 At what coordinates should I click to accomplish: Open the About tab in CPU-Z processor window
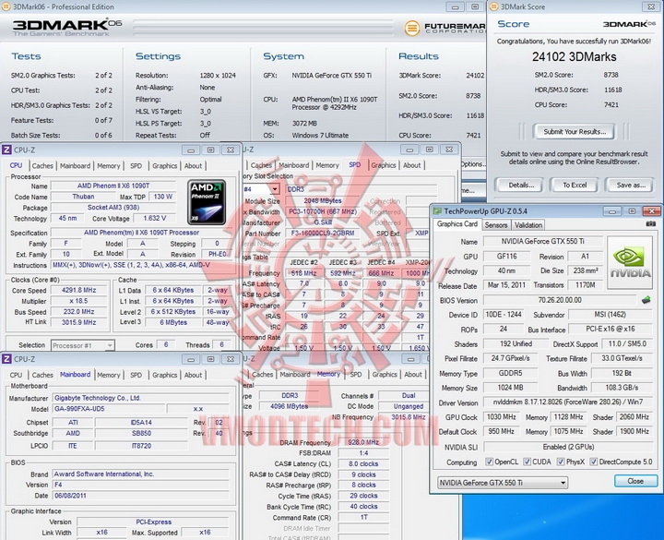pos(193,166)
